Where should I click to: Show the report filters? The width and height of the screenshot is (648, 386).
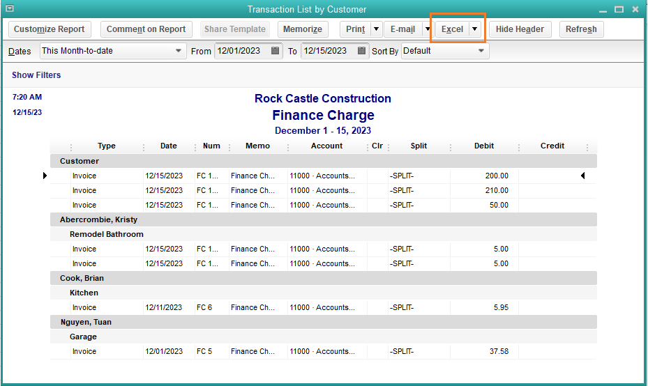(x=36, y=75)
